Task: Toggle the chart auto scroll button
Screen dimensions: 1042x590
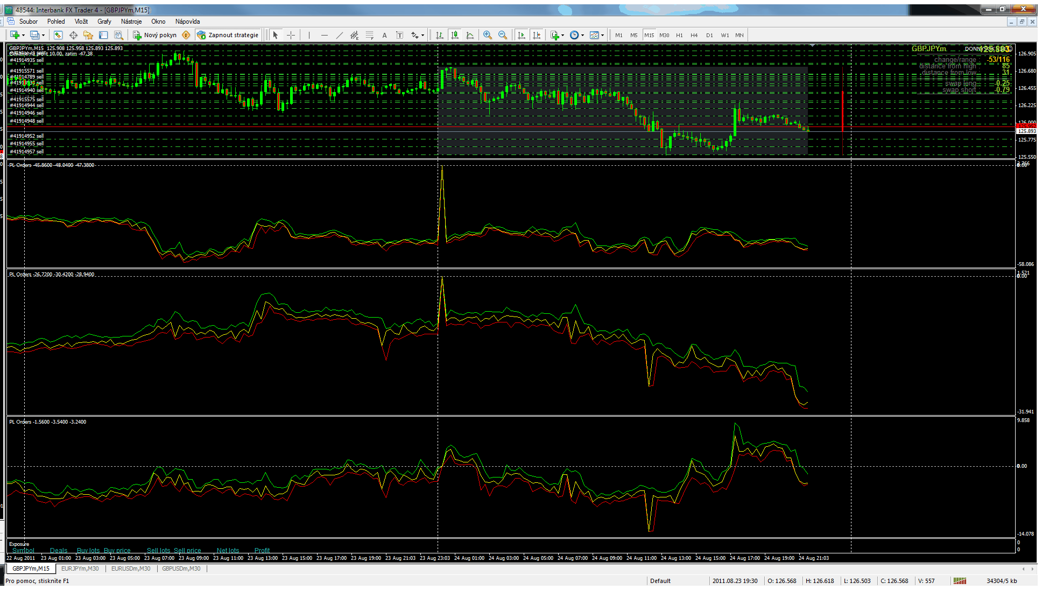Action: click(521, 35)
